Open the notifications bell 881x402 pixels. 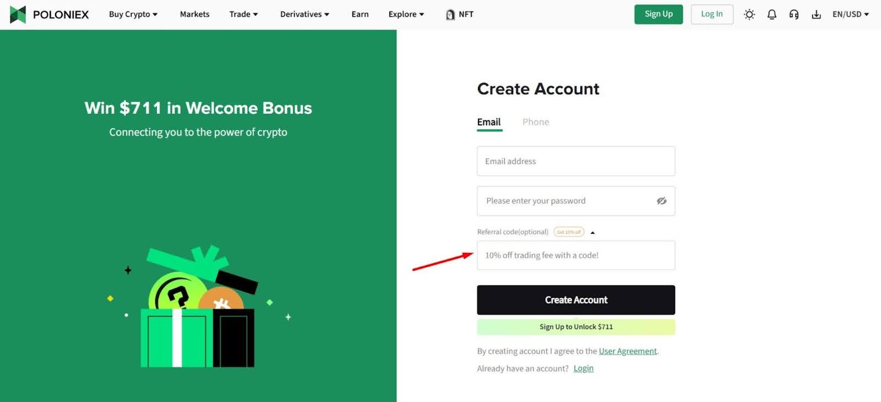[x=771, y=14]
